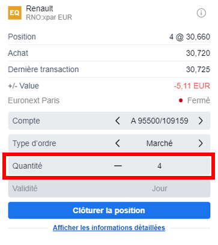Select previous account with Compte left chevron
The width and height of the screenshot is (218, 245).
pyautogui.click(x=118, y=121)
